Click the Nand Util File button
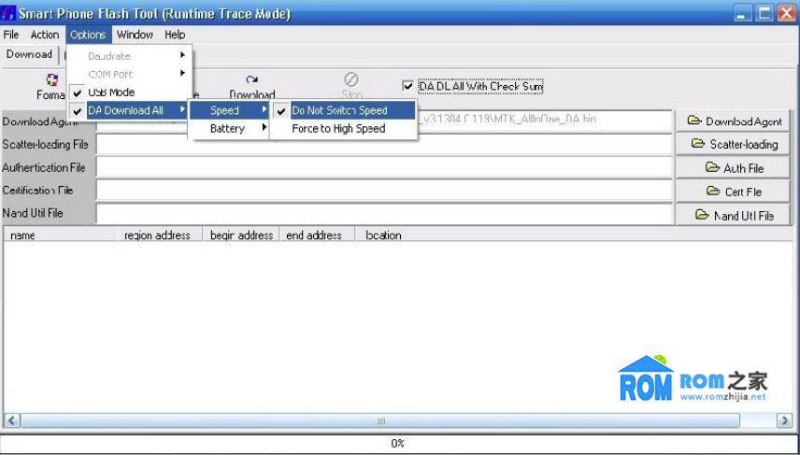Screen dimensions: 800x455 (733, 215)
